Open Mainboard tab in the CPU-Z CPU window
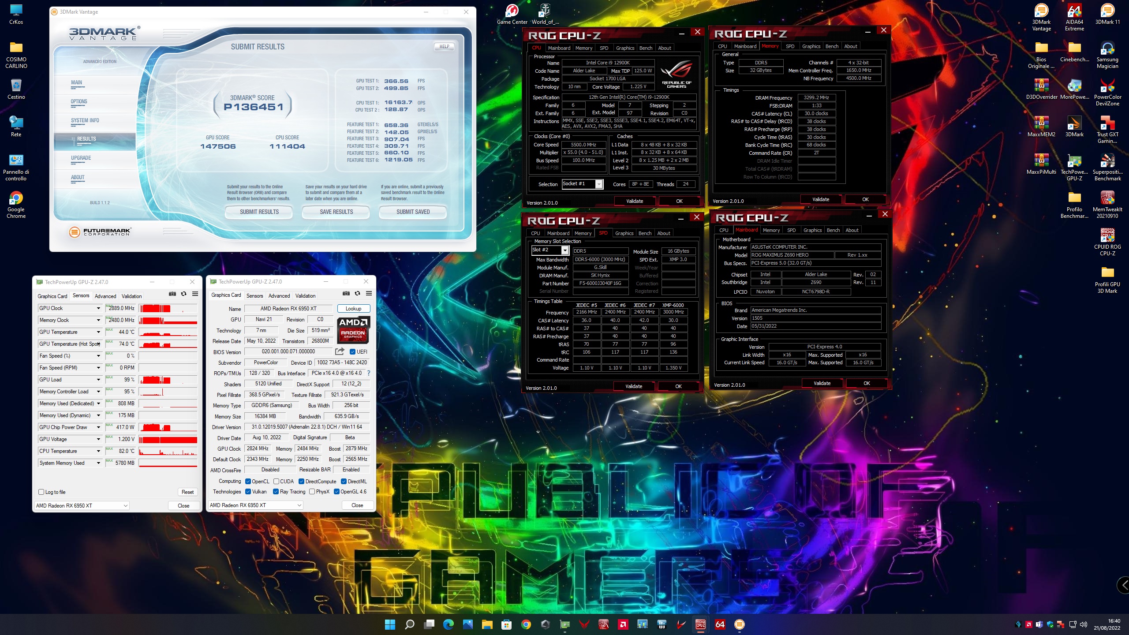The width and height of the screenshot is (1129, 635). 559,48
